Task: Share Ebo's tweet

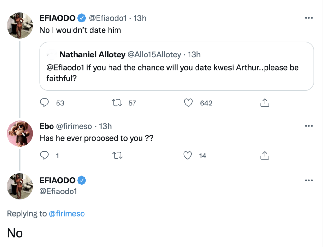Action: click(265, 155)
